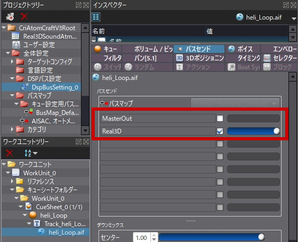Click the heli_Loop.aif waveform icon in inspector header

(x=240, y=17)
